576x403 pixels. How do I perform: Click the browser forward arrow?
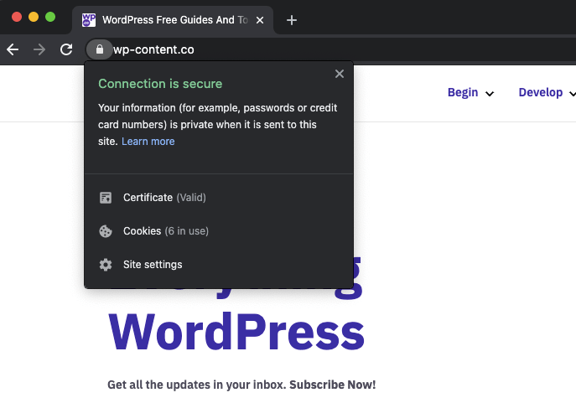[39, 49]
